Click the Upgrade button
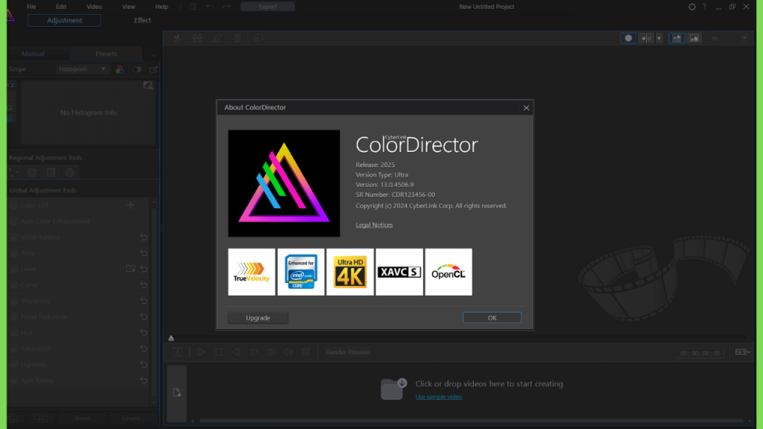The width and height of the screenshot is (763, 429). (258, 317)
